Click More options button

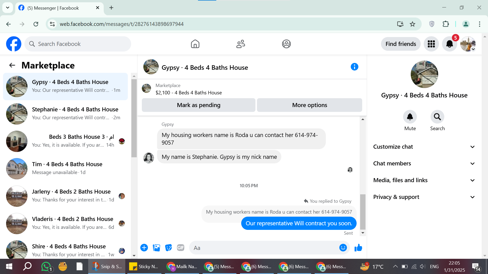[310, 105]
